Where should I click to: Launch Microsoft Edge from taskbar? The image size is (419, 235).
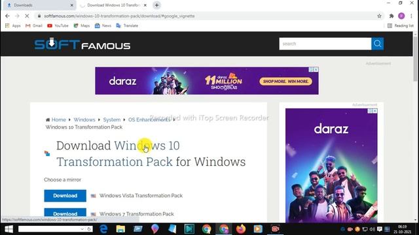click(103, 229)
